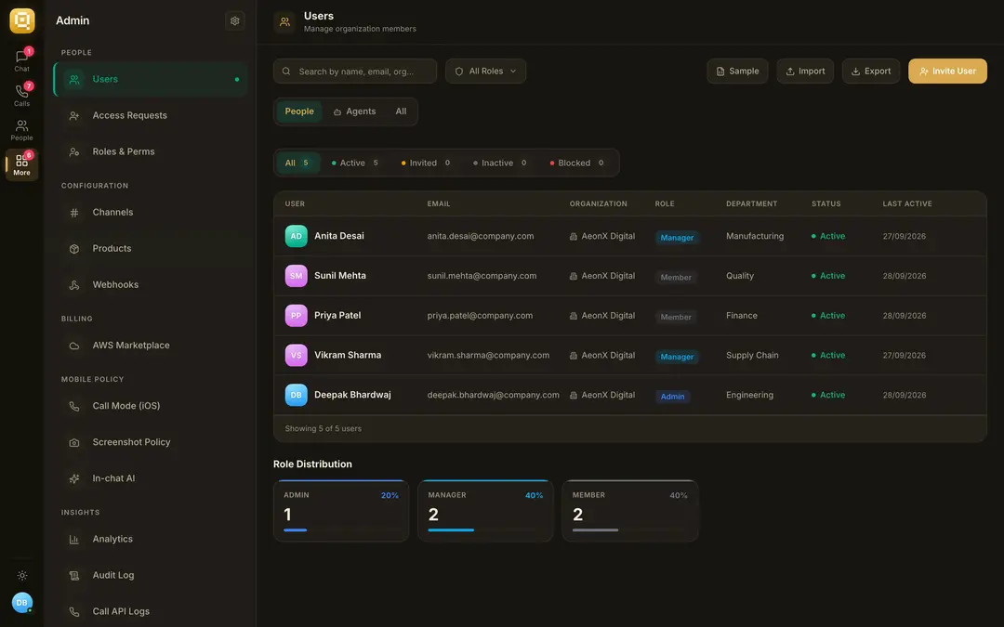The height and width of the screenshot is (627, 1004).
Task: Click the Analytics bar chart icon
Action: click(74, 540)
